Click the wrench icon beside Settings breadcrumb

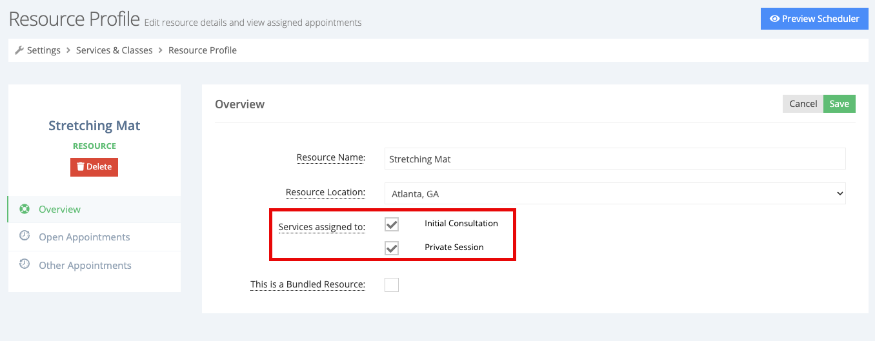[19, 50]
